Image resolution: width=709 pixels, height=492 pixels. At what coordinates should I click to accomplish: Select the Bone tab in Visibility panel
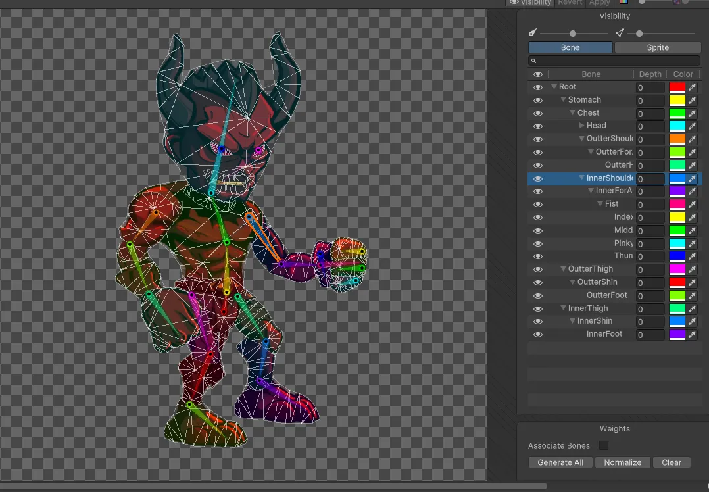(570, 47)
